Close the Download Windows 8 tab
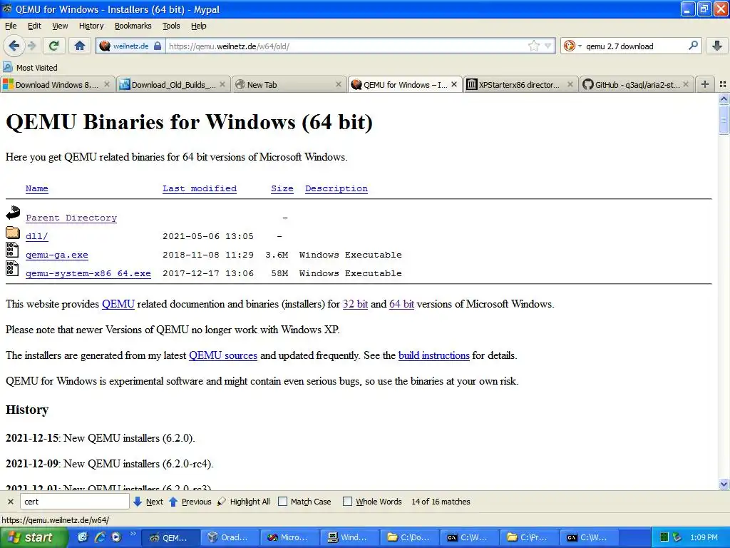 [107, 84]
